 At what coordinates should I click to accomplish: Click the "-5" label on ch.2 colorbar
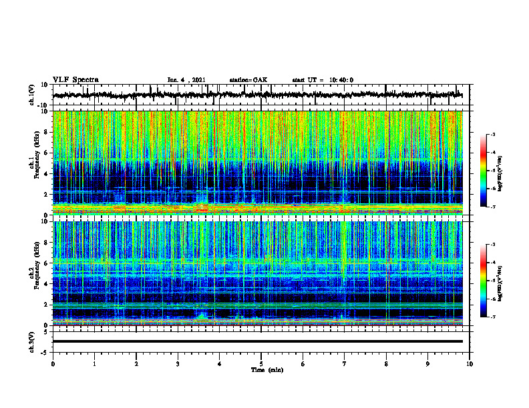493,281
